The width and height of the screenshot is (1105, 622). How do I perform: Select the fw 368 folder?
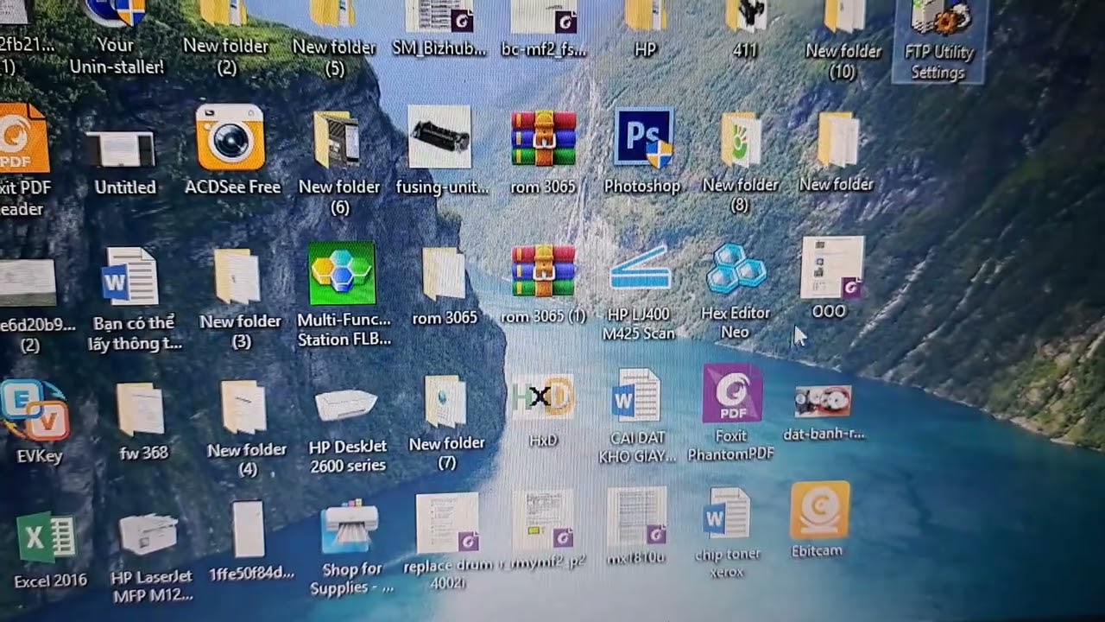click(x=140, y=409)
